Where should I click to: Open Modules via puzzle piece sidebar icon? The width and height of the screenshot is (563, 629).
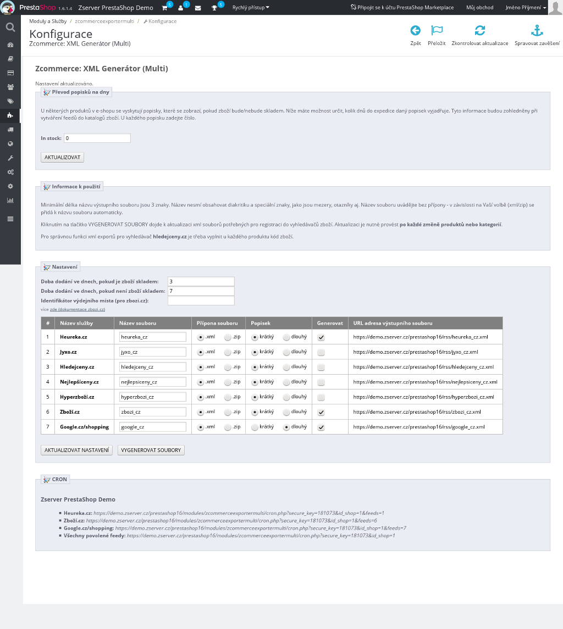click(x=10, y=115)
